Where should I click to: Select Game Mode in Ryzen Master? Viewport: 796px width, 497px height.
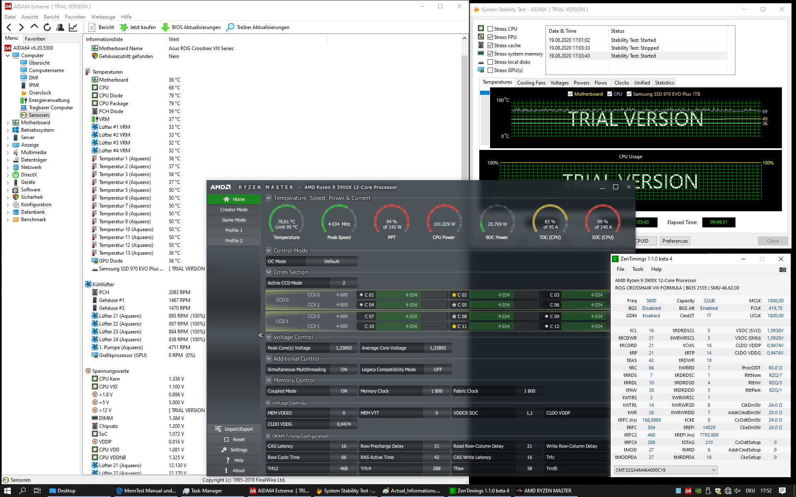(234, 220)
